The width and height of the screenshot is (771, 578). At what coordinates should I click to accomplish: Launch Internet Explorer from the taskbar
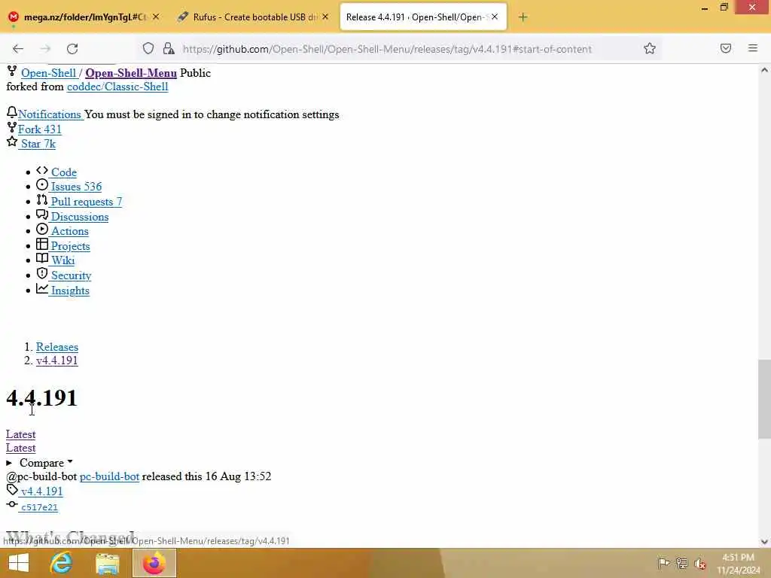62,563
